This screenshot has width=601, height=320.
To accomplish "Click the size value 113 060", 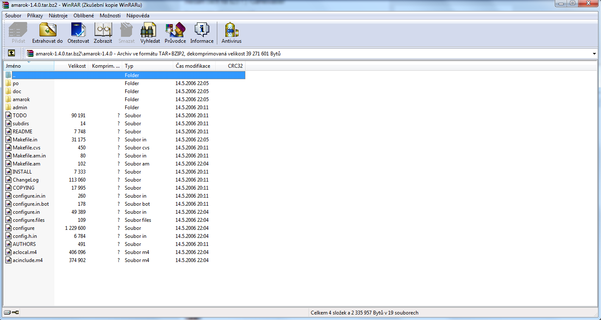I will pyautogui.click(x=77, y=180).
